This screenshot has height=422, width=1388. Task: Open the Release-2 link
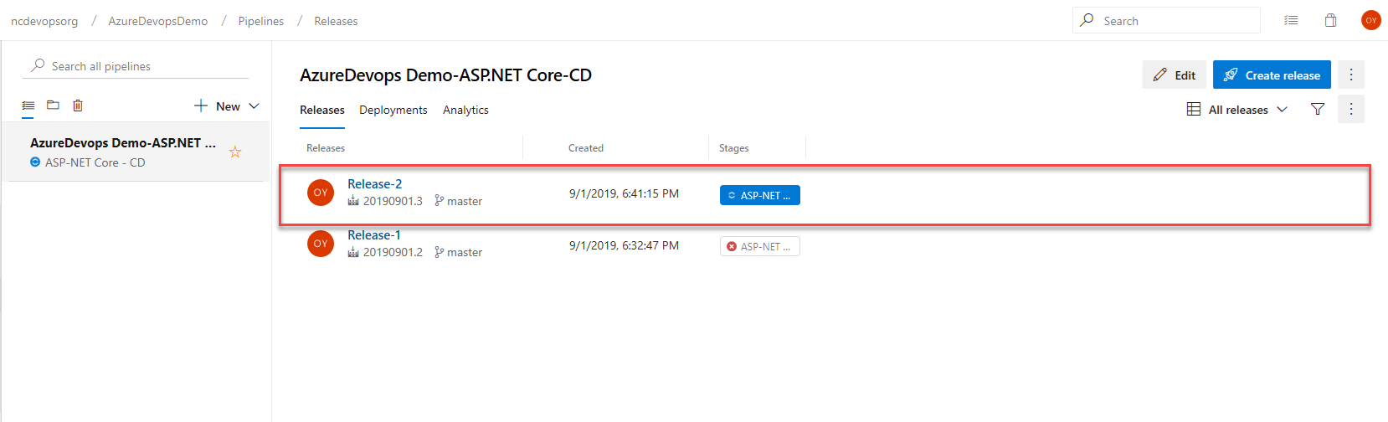pos(374,183)
